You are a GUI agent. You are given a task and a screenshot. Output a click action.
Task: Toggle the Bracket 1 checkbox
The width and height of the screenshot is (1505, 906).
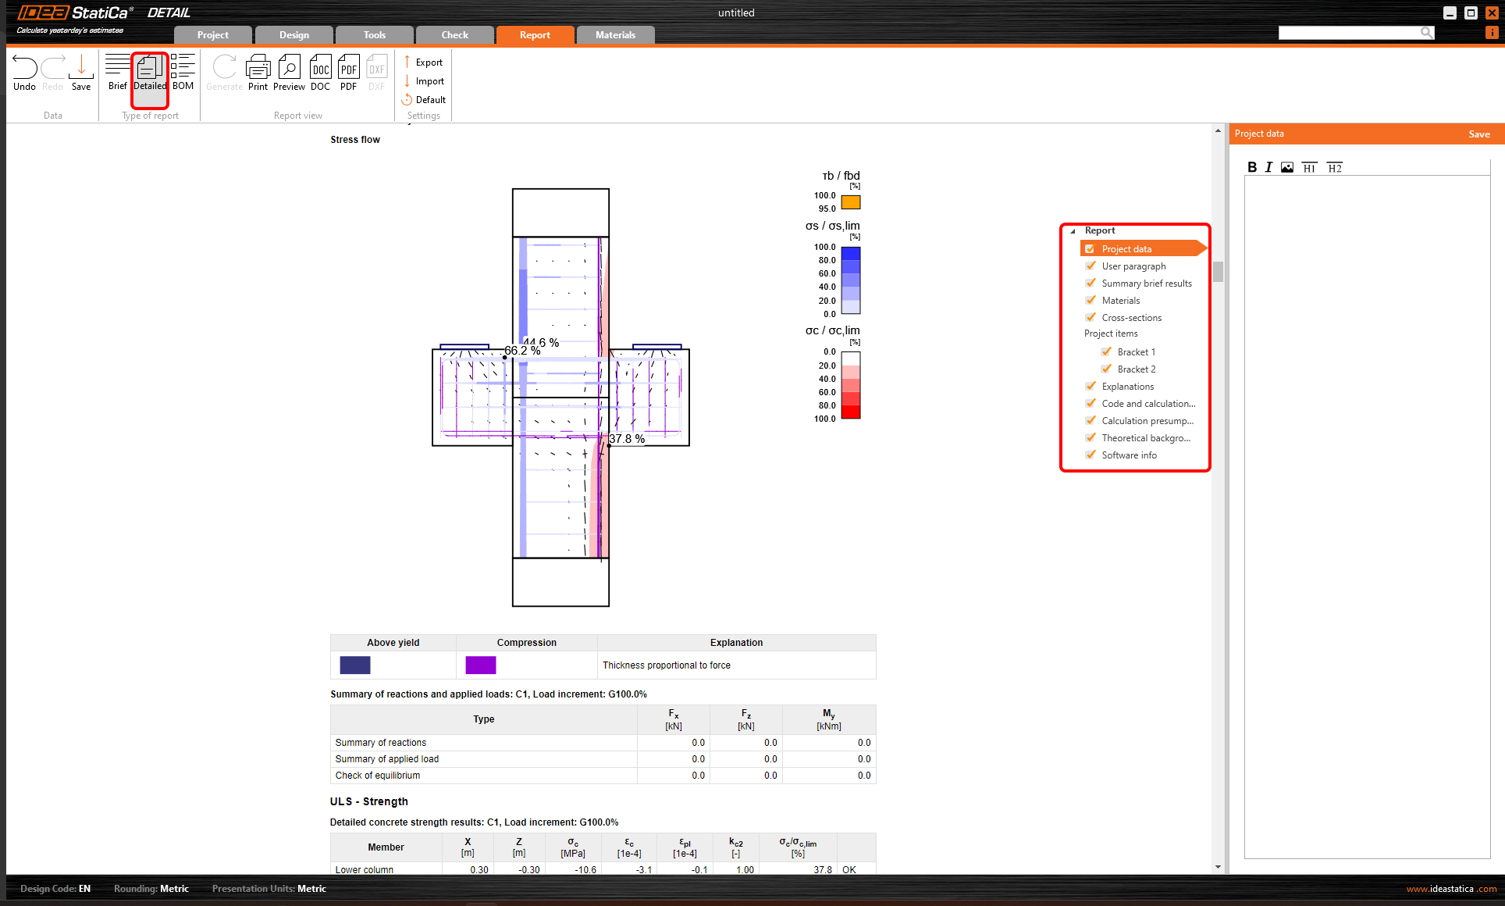1106,351
